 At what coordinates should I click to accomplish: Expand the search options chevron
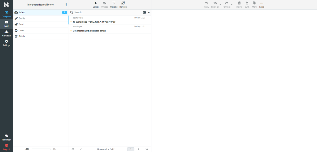point(149,12)
